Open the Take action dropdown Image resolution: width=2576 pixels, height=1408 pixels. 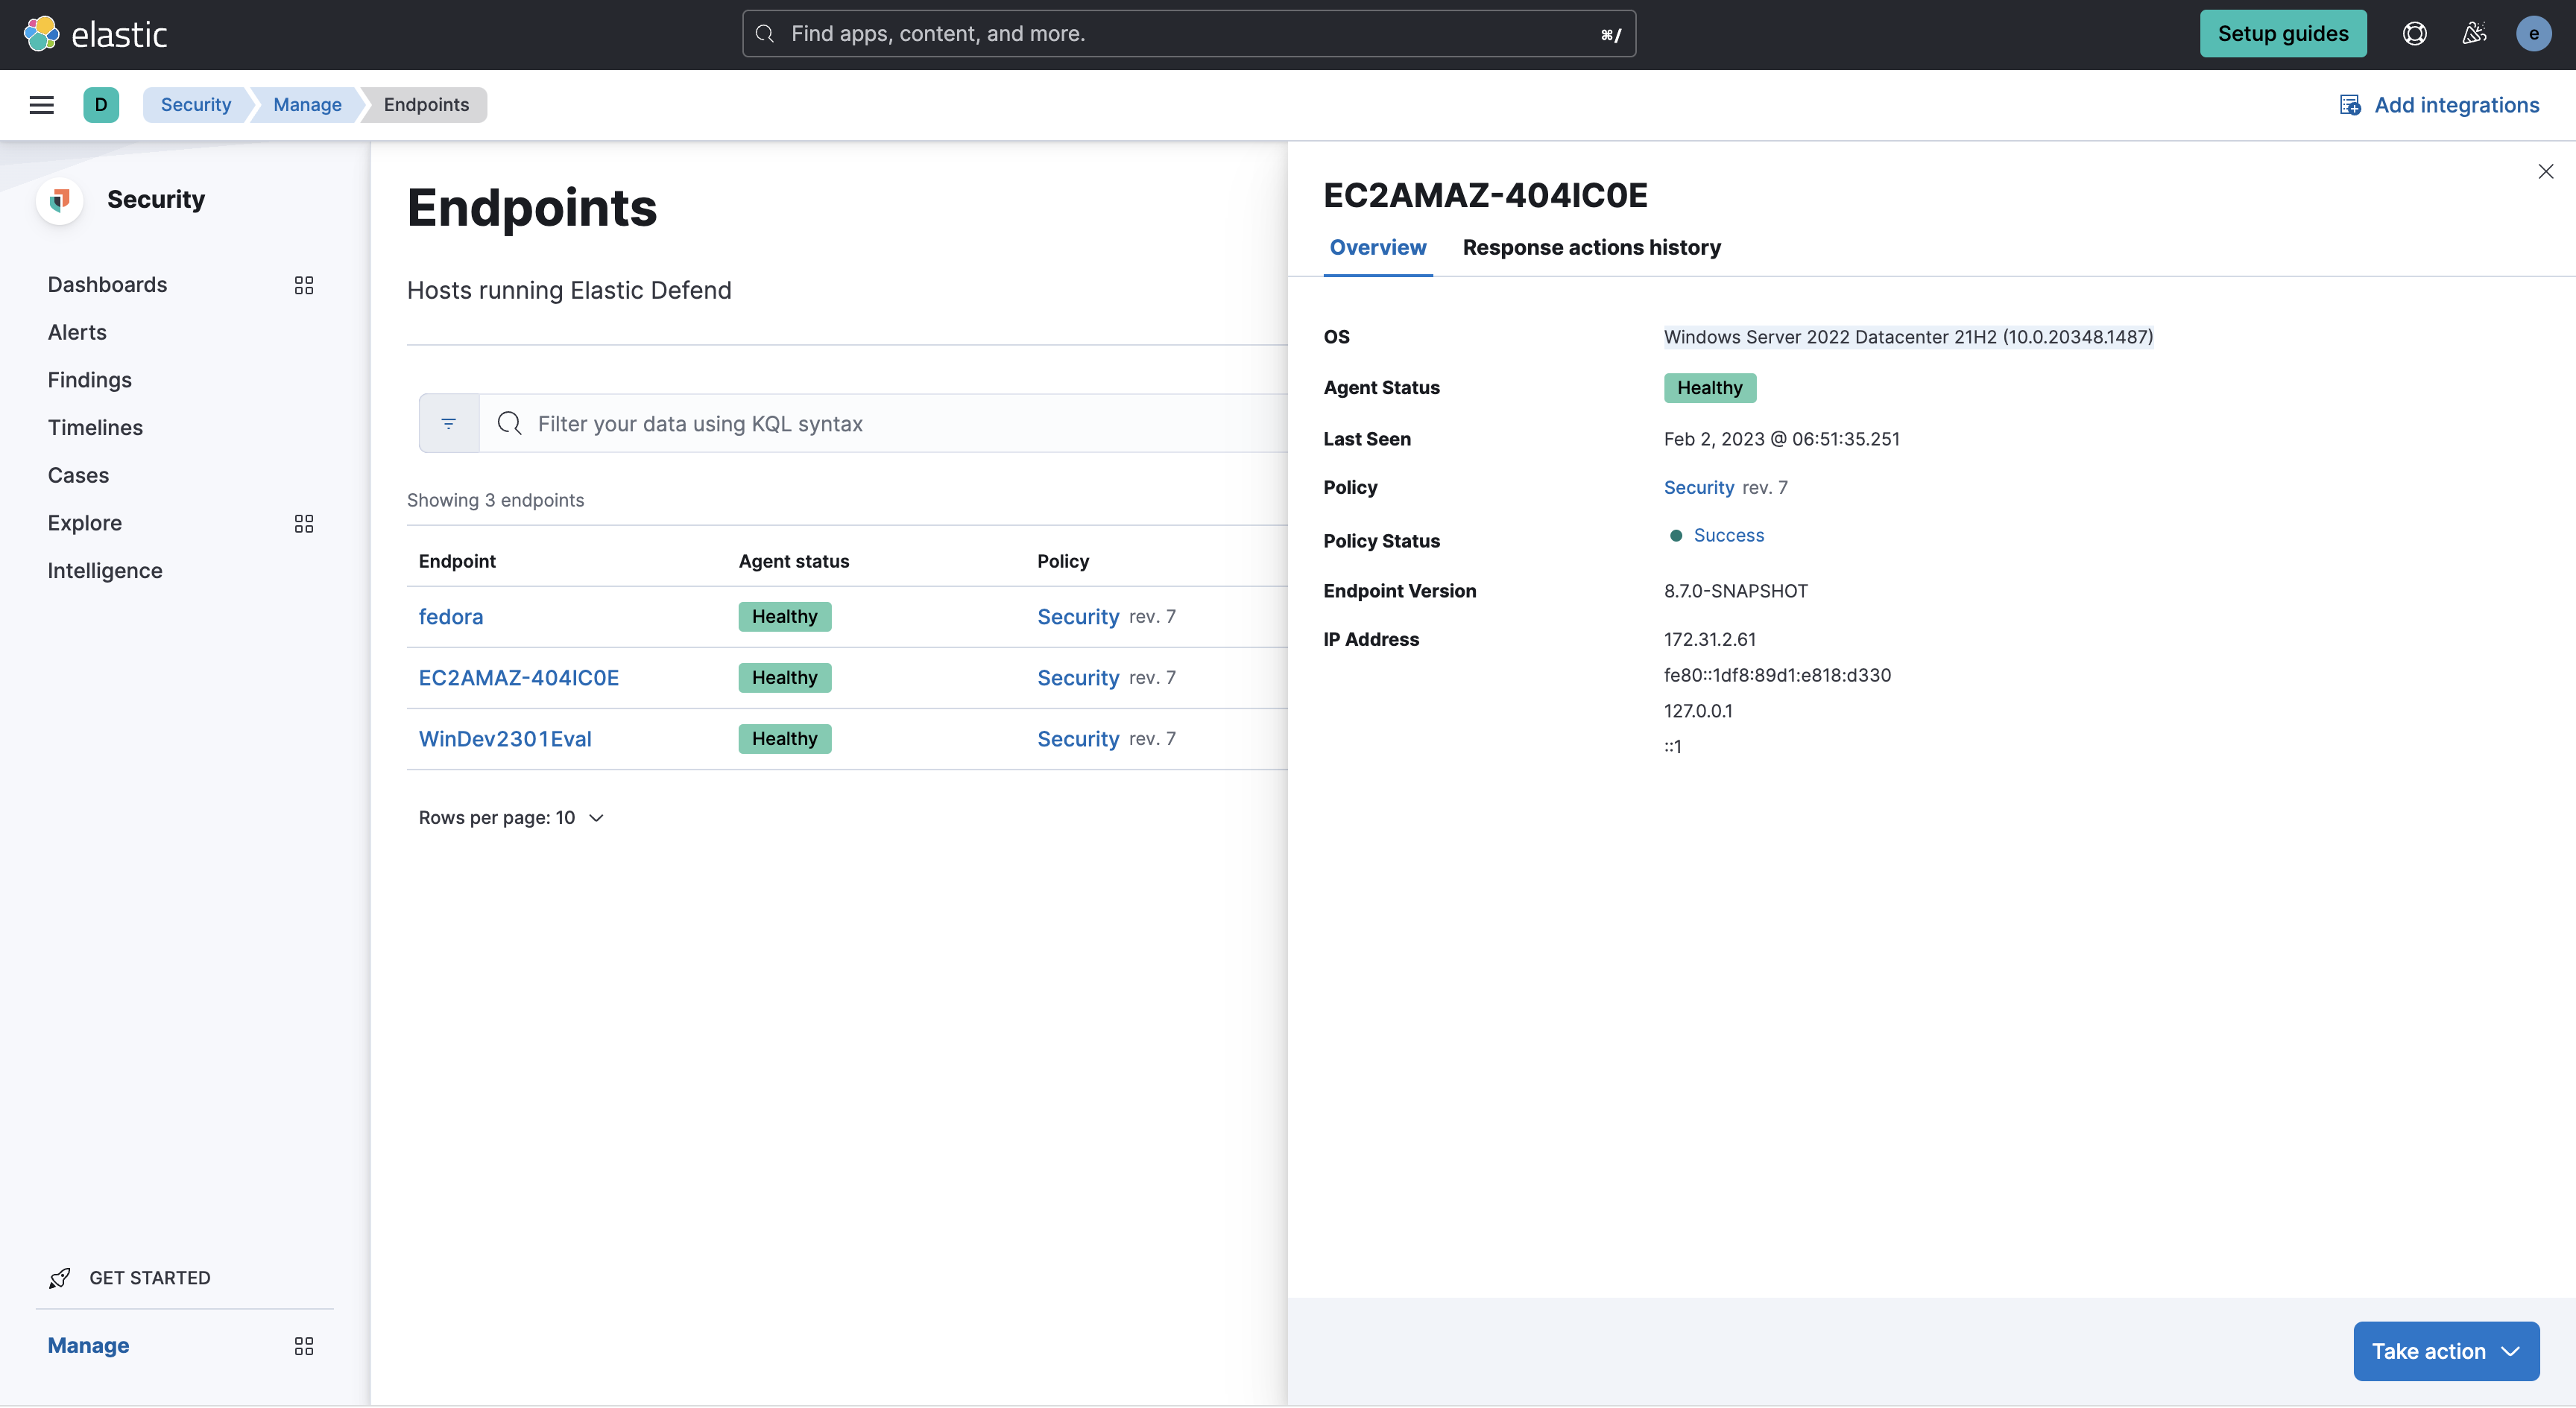coord(2446,1350)
